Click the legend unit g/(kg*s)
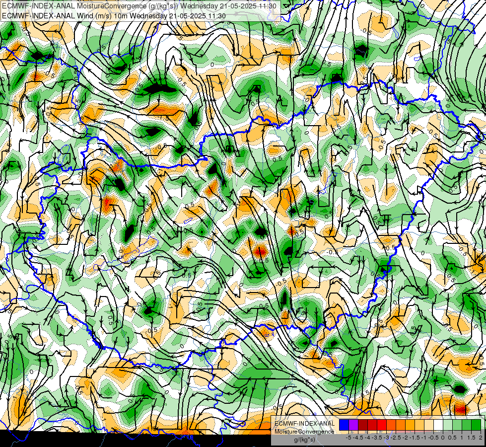This screenshot has width=486, height=447. click(304, 440)
